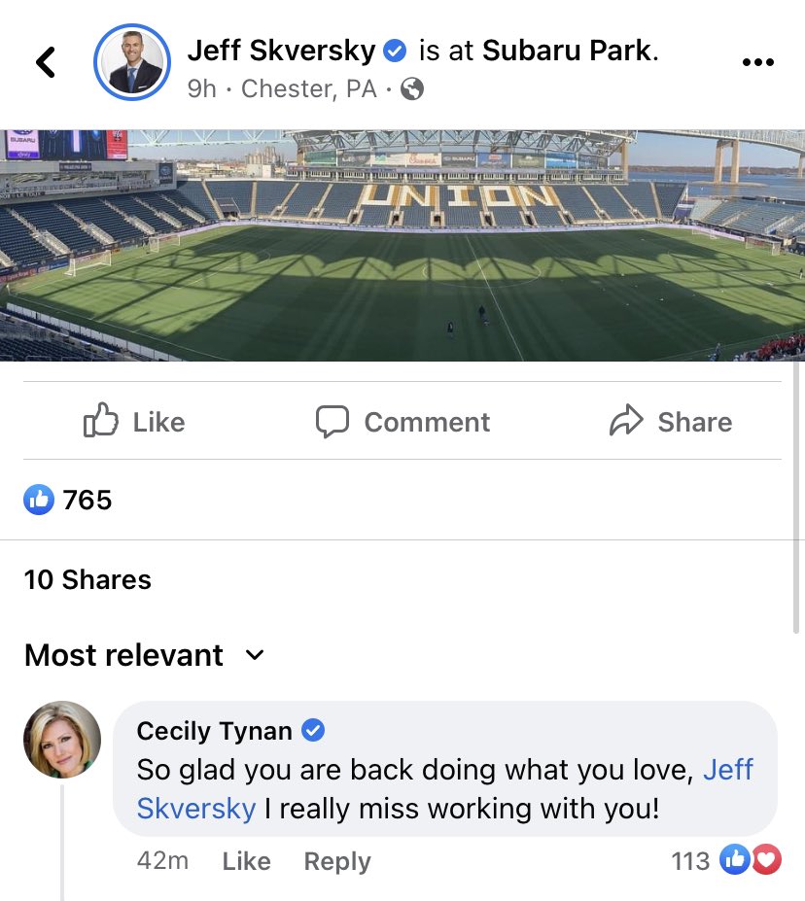This screenshot has width=805, height=901.
Task: Tap the speech bubble Comment icon
Action: tap(332, 421)
